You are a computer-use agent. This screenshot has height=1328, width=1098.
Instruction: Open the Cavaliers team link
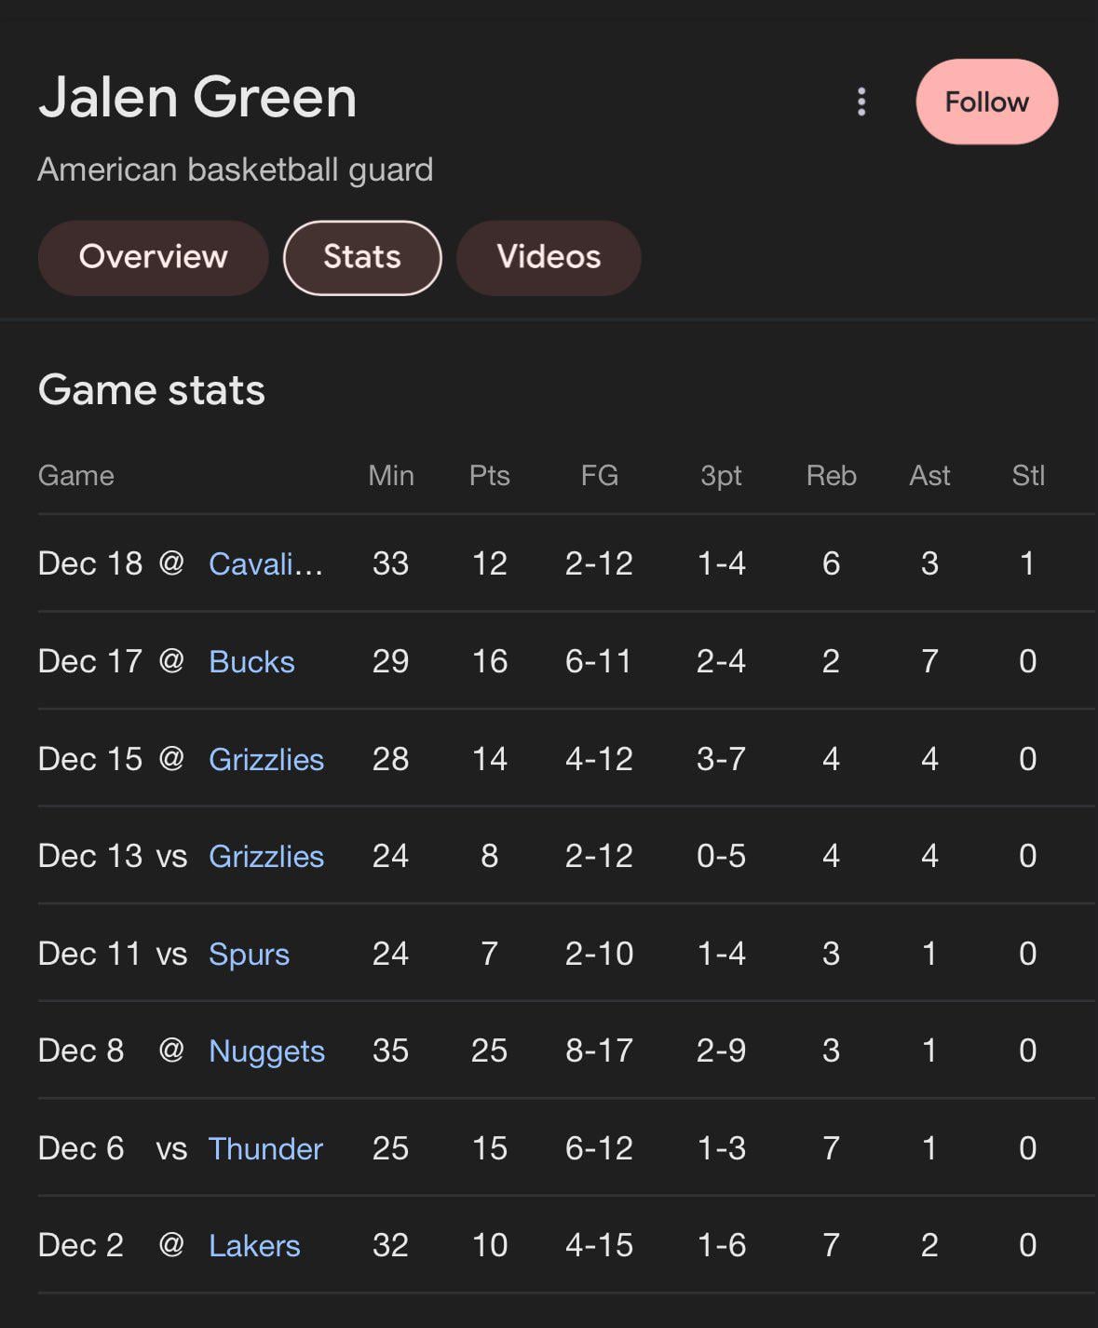265,563
